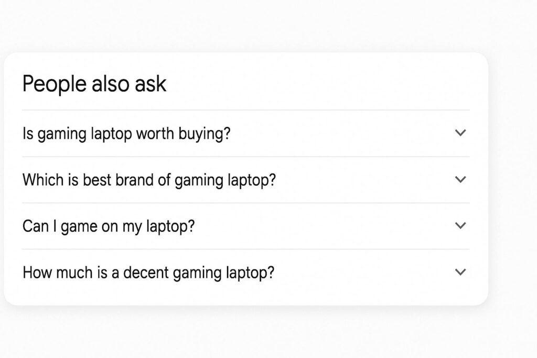537x358 pixels.
Task: Reveal the answer about gaming on my laptop
Action: pyautogui.click(x=460, y=226)
